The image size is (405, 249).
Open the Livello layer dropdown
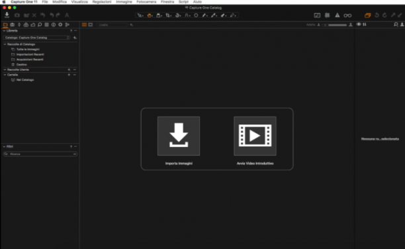[112, 25]
